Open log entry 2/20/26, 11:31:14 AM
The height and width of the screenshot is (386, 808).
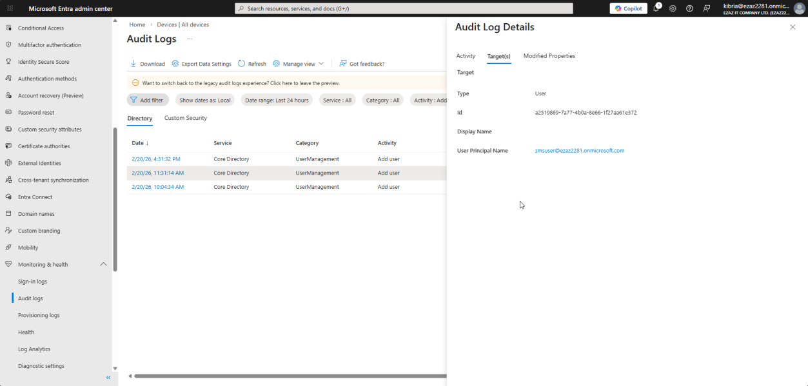tap(158, 173)
